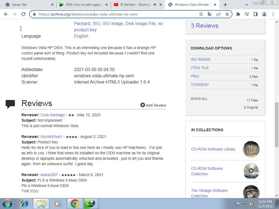
Task: Click SHOW ALL download files
Action: point(199,99)
